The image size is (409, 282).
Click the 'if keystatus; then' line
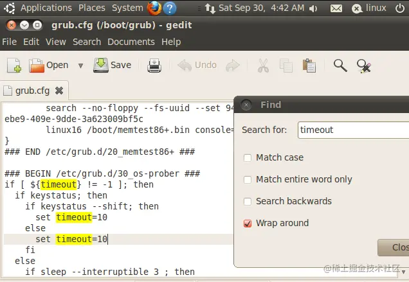click(61, 195)
